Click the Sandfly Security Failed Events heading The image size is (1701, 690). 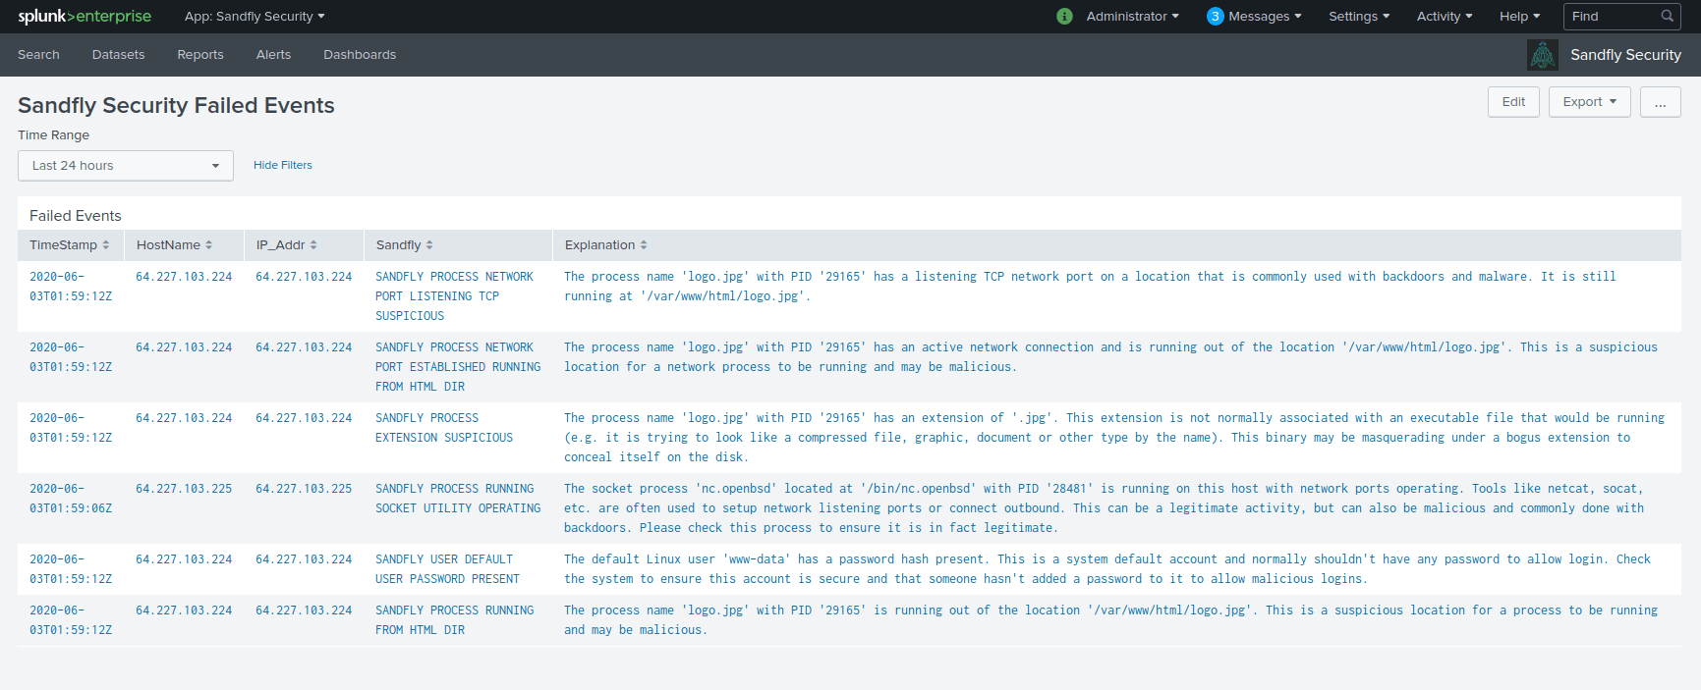(176, 105)
